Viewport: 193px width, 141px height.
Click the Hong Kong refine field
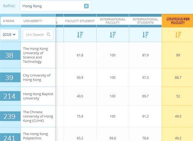click(55, 6)
